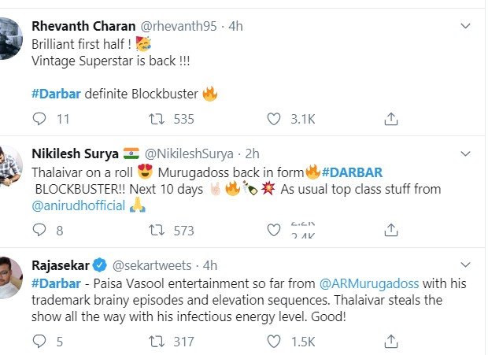Retweet Rhevanth Charan's Darbar tweet

pos(157,119)
